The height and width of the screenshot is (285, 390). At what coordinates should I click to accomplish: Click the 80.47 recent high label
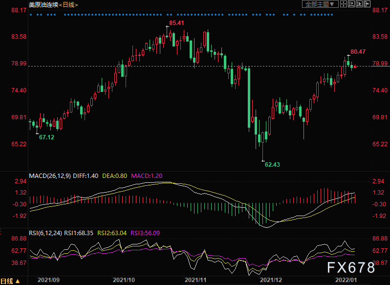click(358, 52)
